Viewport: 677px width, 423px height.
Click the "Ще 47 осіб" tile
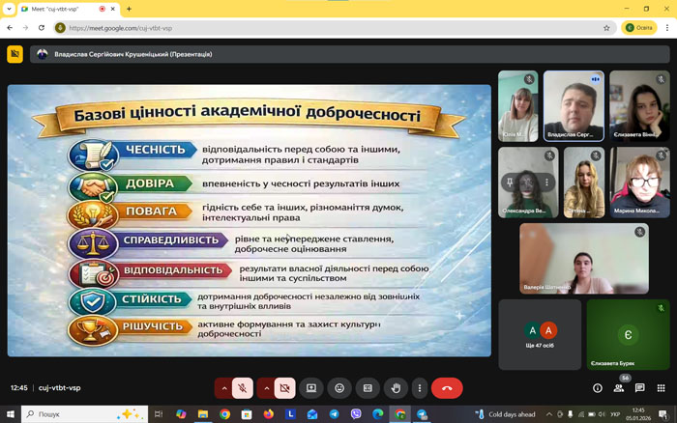point(539,334)
